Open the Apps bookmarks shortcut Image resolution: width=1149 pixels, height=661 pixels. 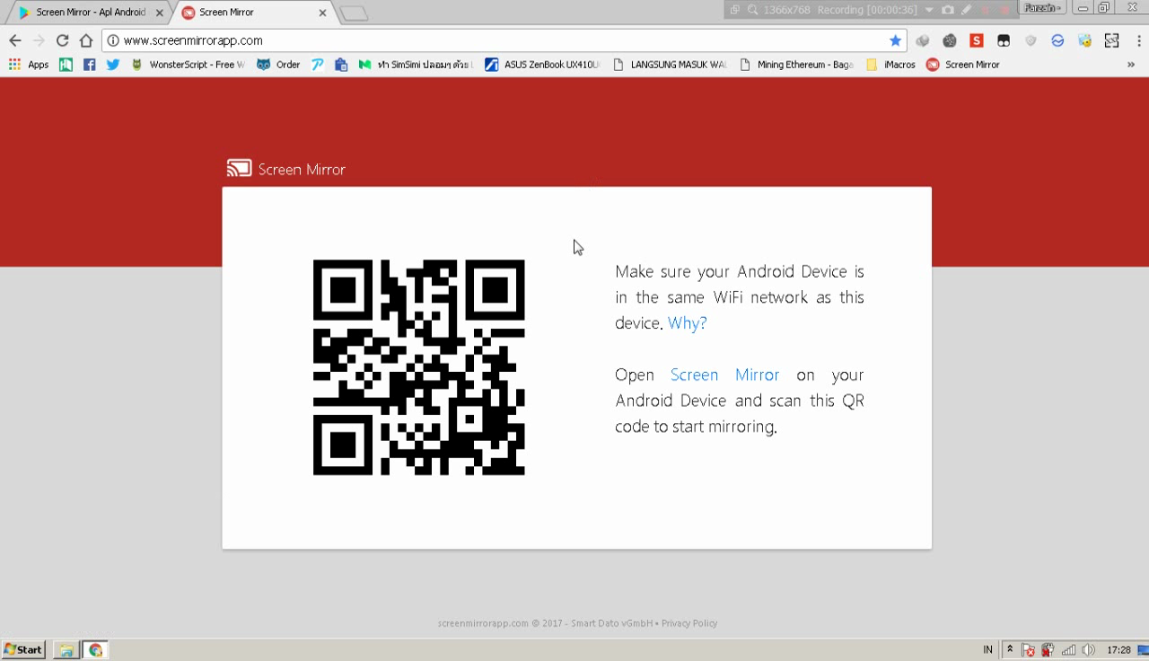(x=29, y=65)
